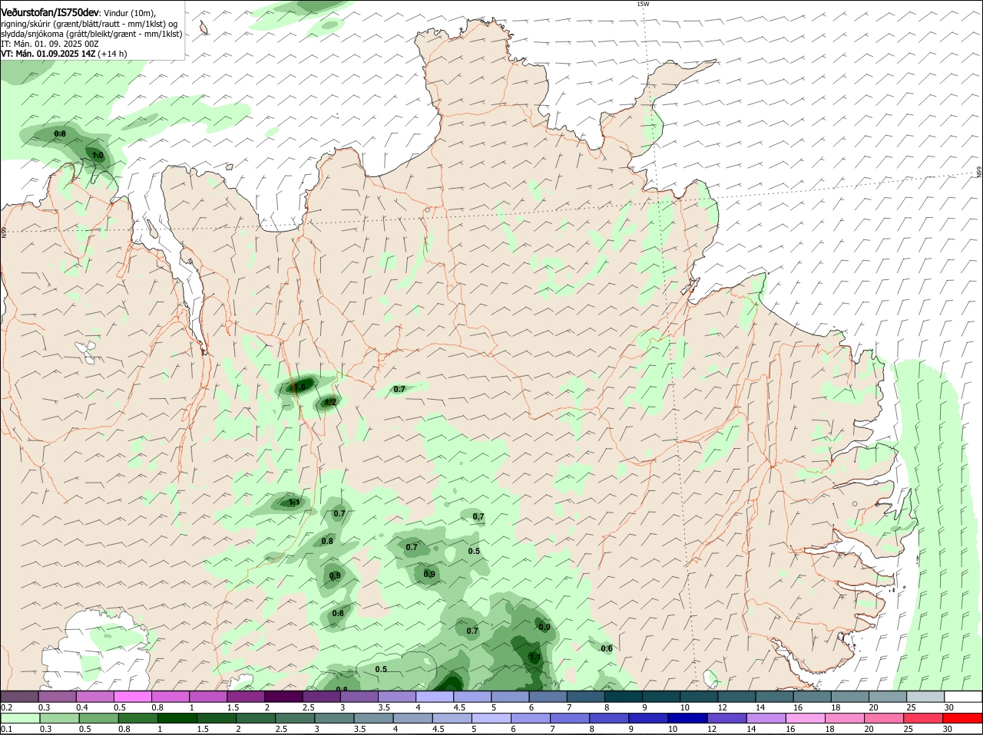Screen dimensions: 983x735
Task: Click the 0.1 label in the legend
Action: tap(6, 730)
